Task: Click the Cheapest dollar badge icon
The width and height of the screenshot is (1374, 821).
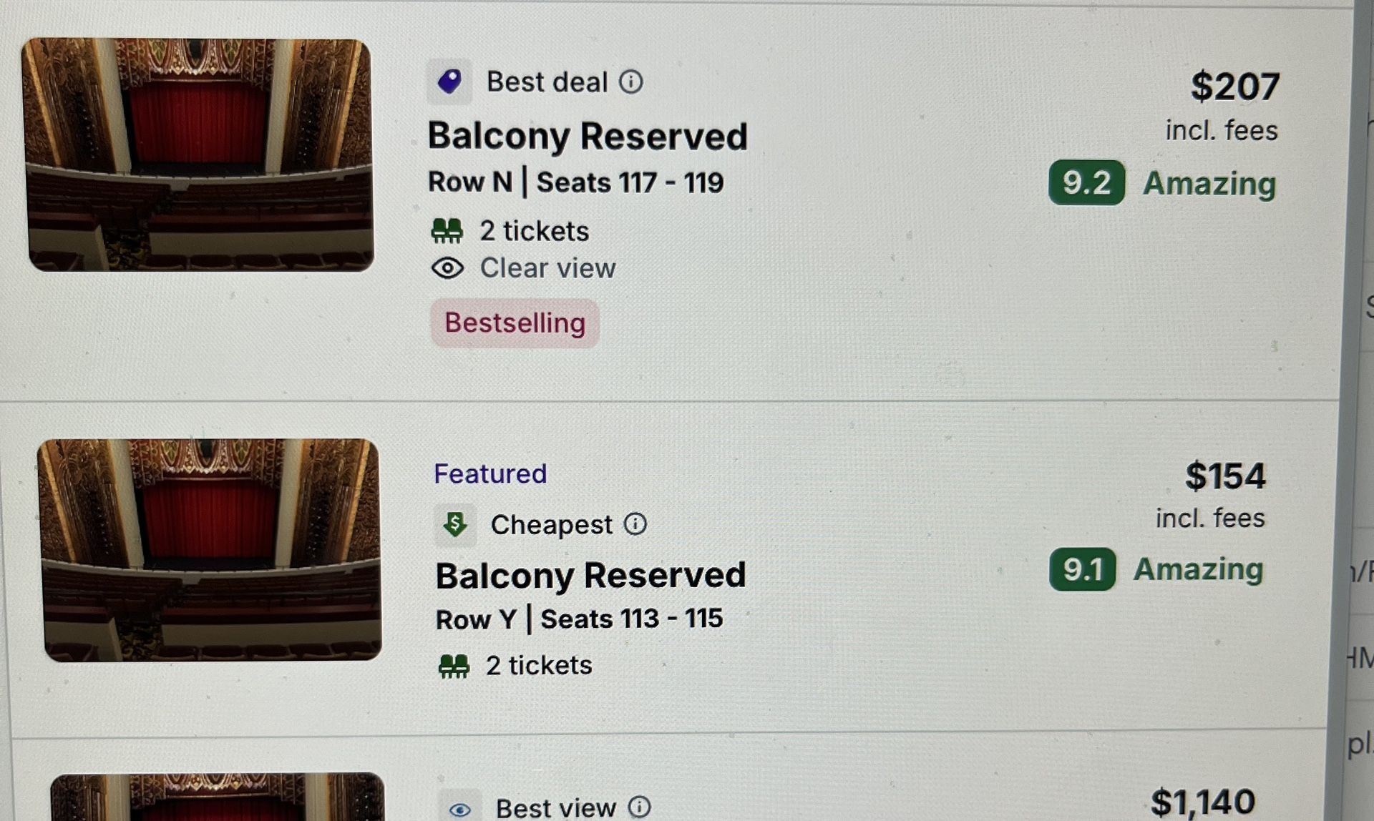Action: coord(455,524)
